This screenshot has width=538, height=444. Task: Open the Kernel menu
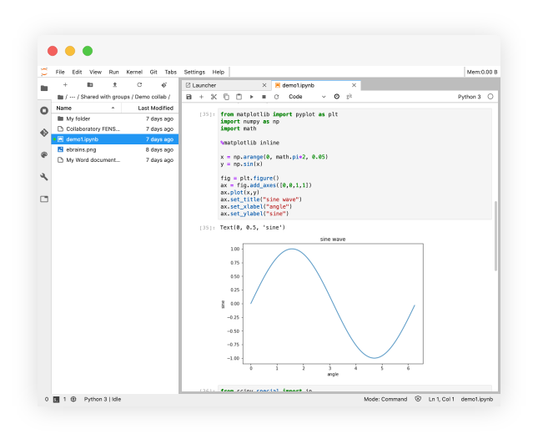tap(133, 73)
